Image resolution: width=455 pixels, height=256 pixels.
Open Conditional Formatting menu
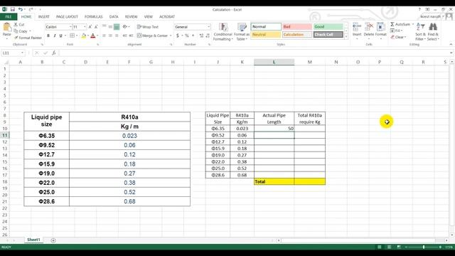pos(223,31)
